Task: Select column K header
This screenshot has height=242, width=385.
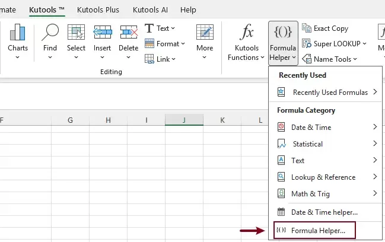Action: coord(222,120)
